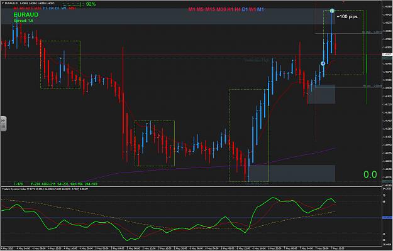This screenshot has width=393, height=251.
Task: Click the Y=234 statistic in the green range row
Action: 35,184
